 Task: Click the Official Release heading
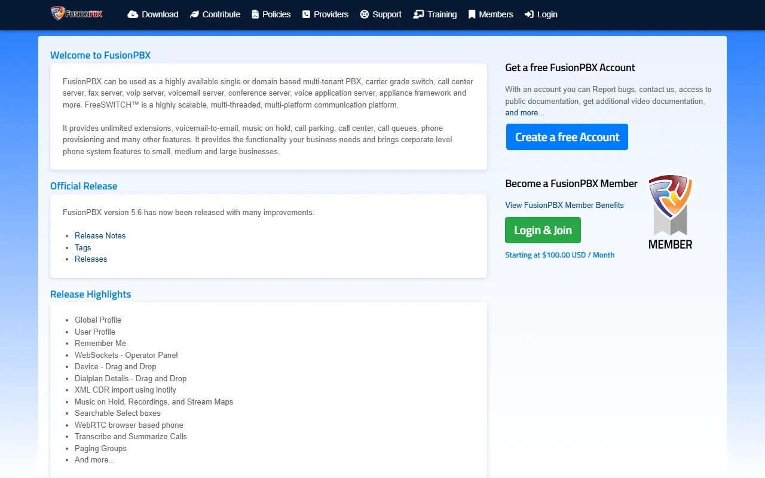click(84, 186)
